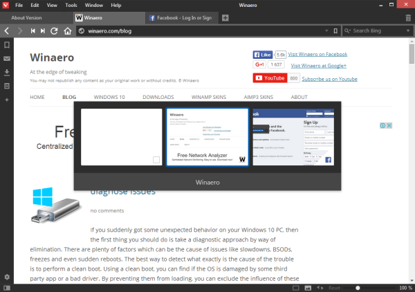The width and height of the screenshot is (415, 292).
Task: Bookmark this page from the address bar
Action: click(x=335, y=31)
